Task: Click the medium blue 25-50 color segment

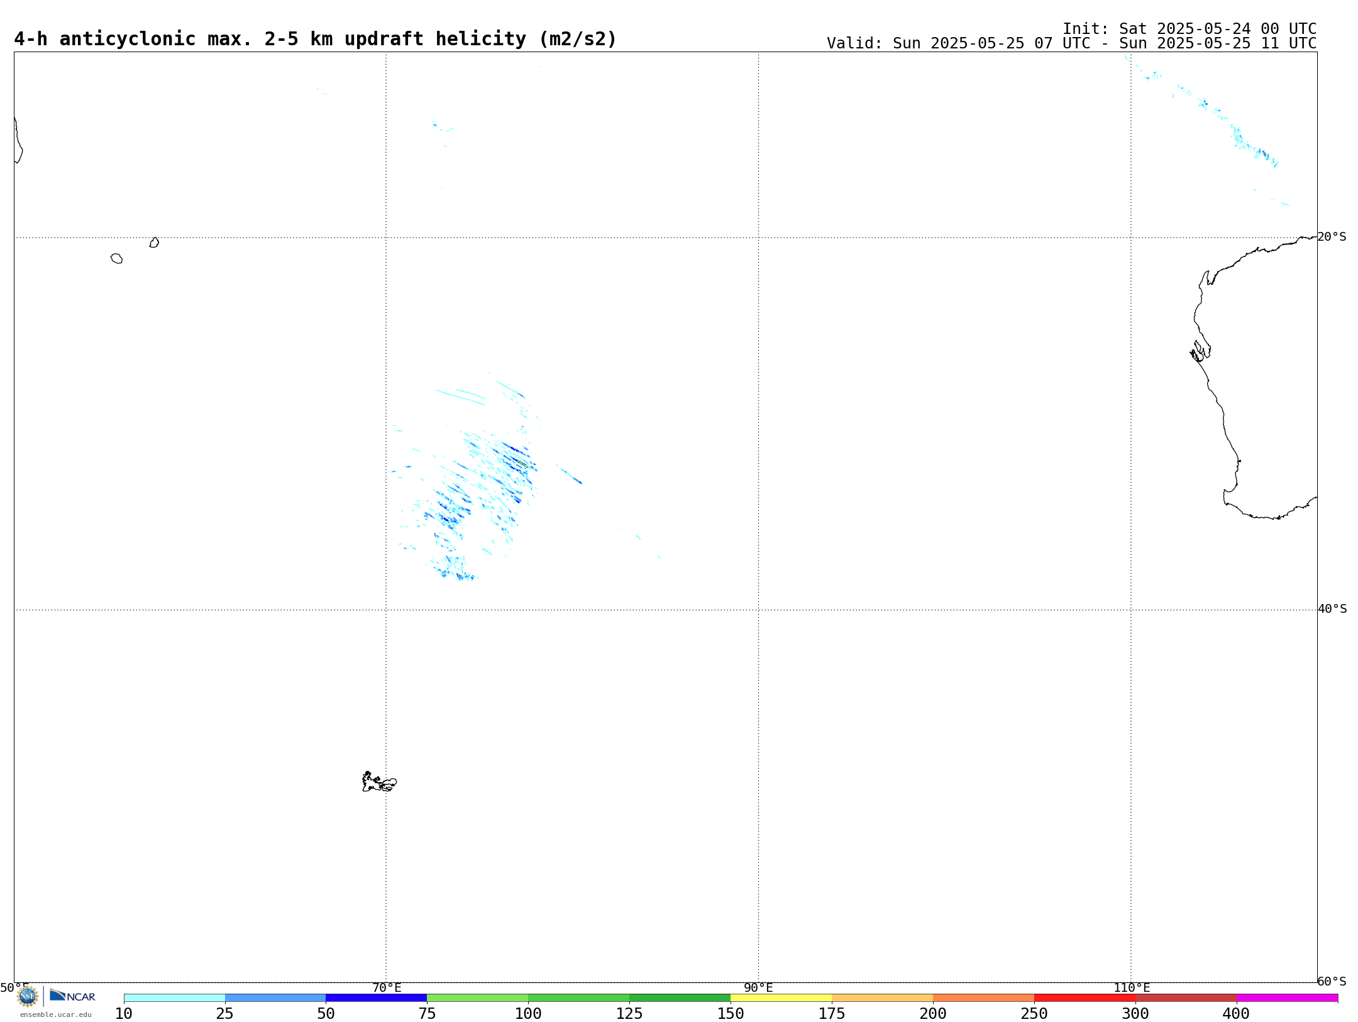Action: point(275,998)
